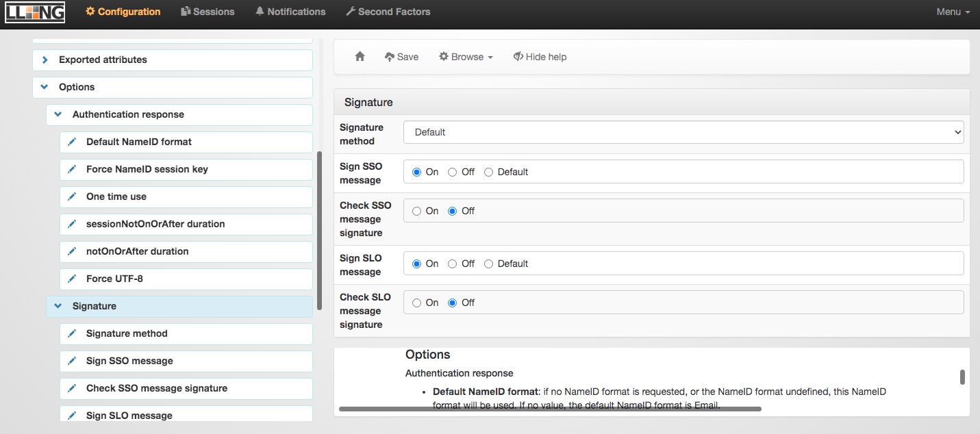Open the Second Factors tab
Screen dimensions: 980x434
pos(388,12)
